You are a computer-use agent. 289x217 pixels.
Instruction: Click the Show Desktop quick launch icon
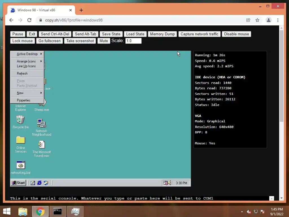click(33, 183)
